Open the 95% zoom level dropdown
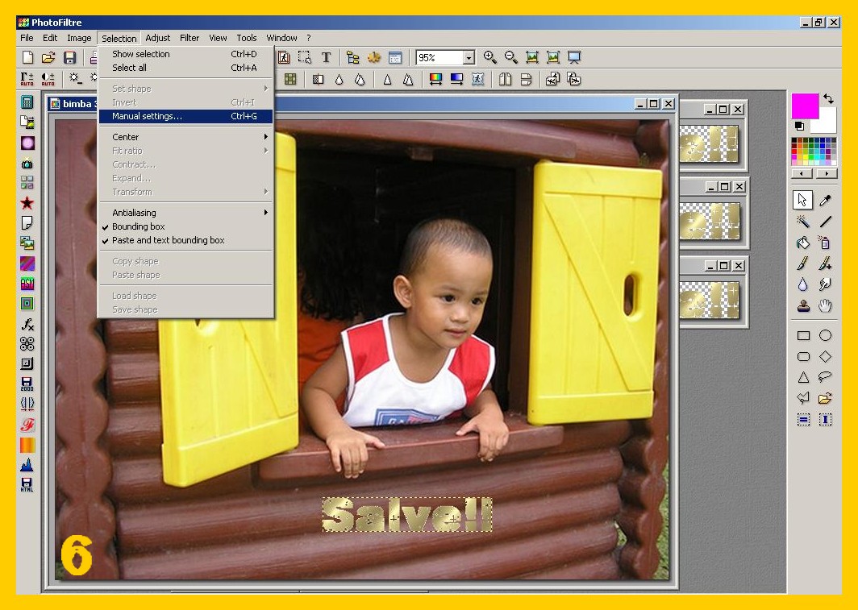This screenshot has height=610, width=858. pos(469,57)
